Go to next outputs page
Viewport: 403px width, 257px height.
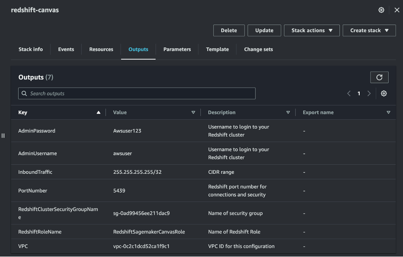[369, 93]
